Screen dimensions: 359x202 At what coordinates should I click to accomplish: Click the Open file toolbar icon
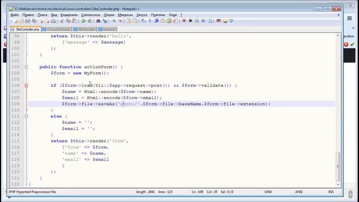click(x=21, y=21)
